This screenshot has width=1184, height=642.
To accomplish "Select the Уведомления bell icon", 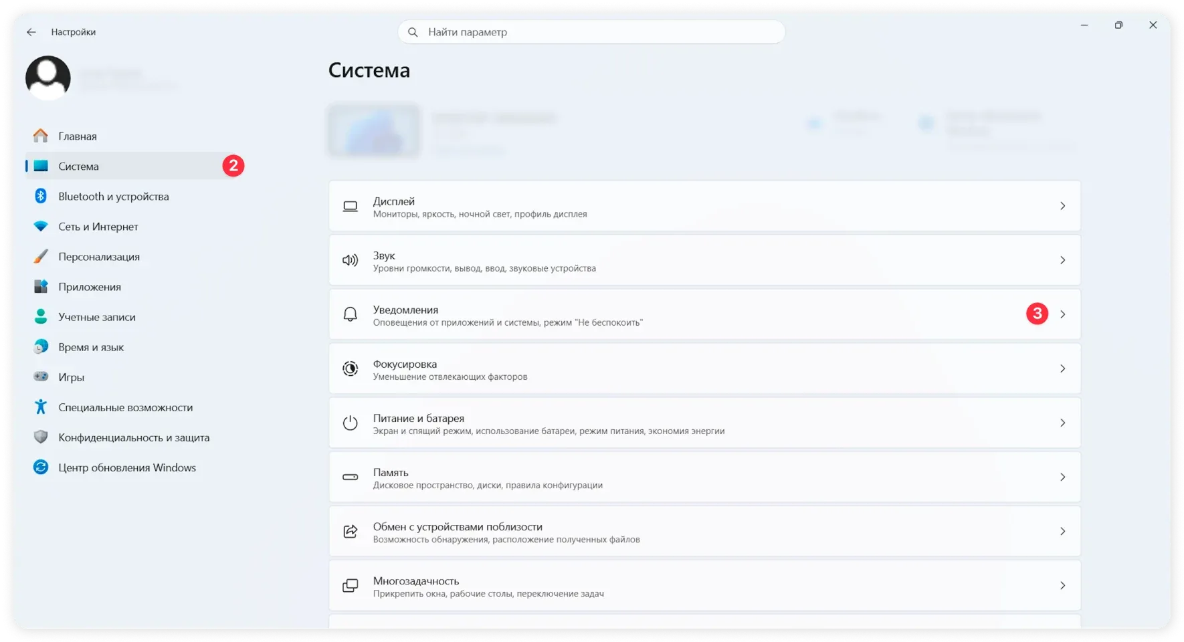I will click(350, 314).
